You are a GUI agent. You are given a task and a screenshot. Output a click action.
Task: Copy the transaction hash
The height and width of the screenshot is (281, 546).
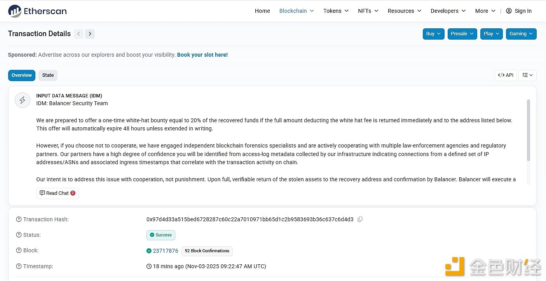[360, 219]
